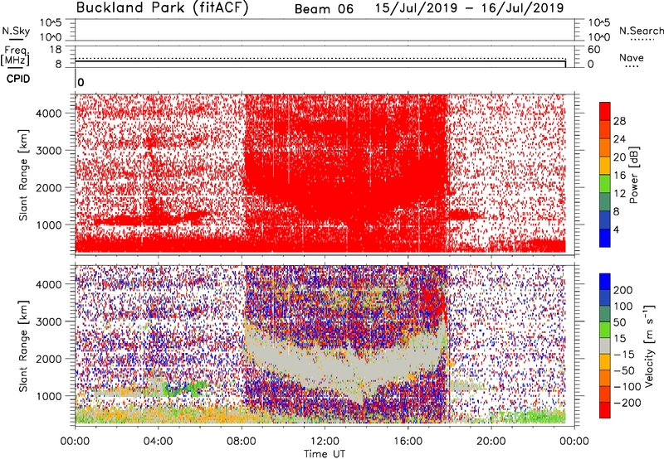664x459 pixels.
Task: Click the '15/Jul/2019 – 16/Jul/2019' date range
Action: tap(469, 8)
